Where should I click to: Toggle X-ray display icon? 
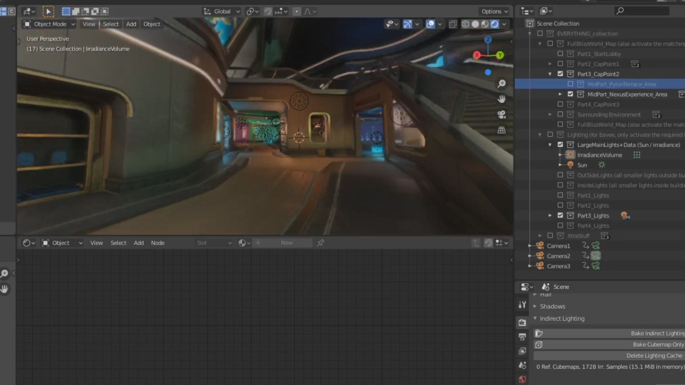[453, 24]
